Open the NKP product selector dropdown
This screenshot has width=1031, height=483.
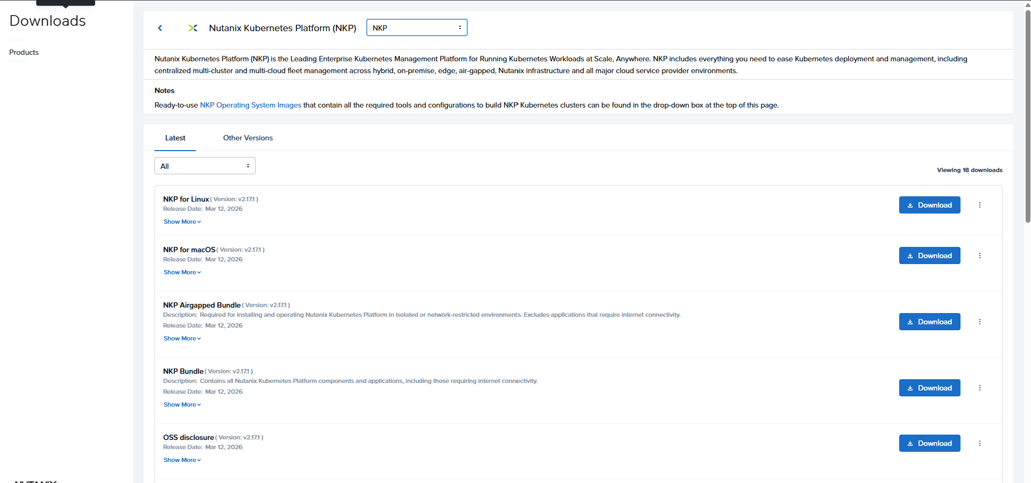416,27
